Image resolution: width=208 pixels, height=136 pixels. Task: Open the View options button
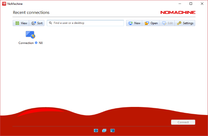point(21,23)
